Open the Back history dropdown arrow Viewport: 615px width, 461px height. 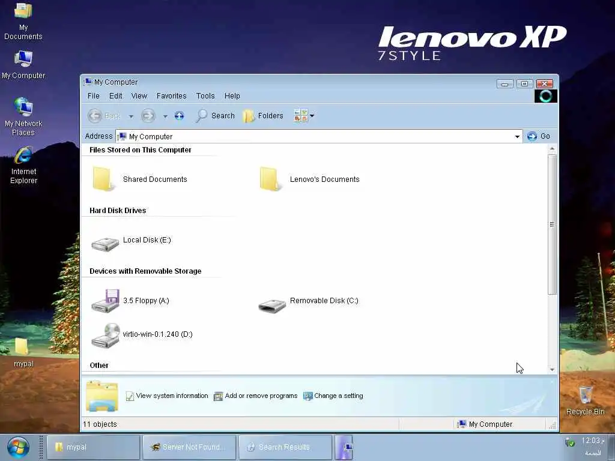[x=131, y=116]
